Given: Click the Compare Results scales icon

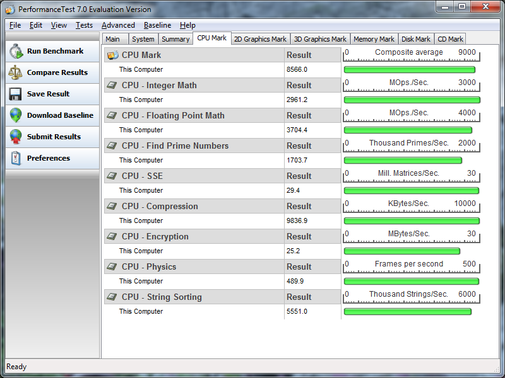Looking at the screenshot, I should pos(16,73).
